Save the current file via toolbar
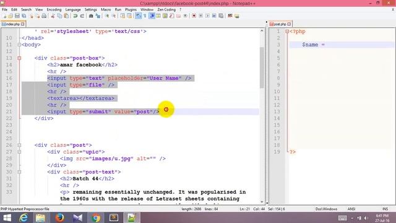 click(17, 16)
